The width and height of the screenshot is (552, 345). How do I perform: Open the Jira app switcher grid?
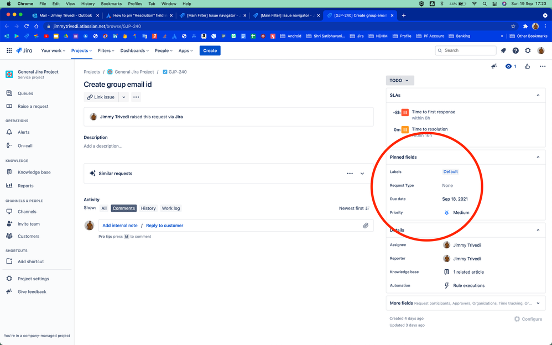tap(9, 51)
